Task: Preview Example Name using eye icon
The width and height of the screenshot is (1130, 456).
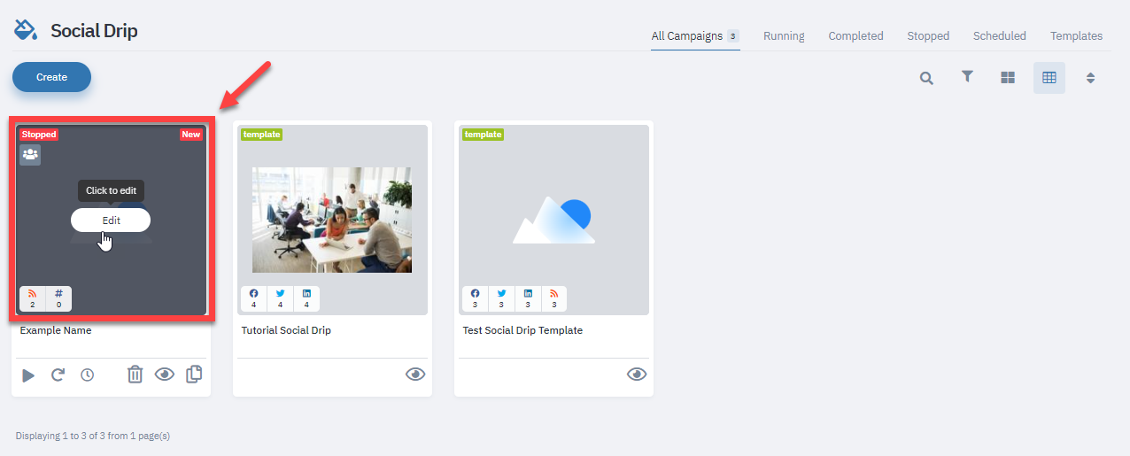Action: [x=165, y=375]
